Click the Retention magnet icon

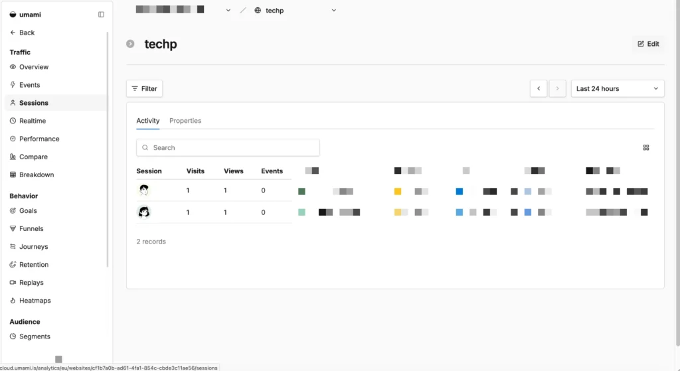click(x=13, y=264)
